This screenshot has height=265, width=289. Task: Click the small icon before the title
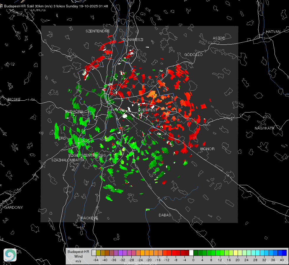[1, 6]
